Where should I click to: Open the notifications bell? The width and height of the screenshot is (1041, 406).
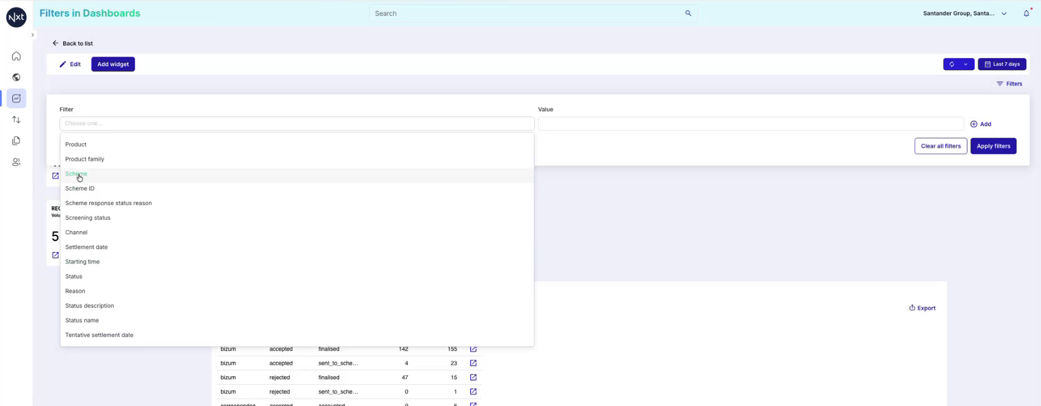click(x=1026, y=13)
